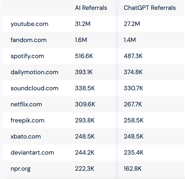Click youtube.com's 31.2M AI Referrals value
Viewport: 185px width, 179px height.
pyautogui.click(x=83, y=24)
